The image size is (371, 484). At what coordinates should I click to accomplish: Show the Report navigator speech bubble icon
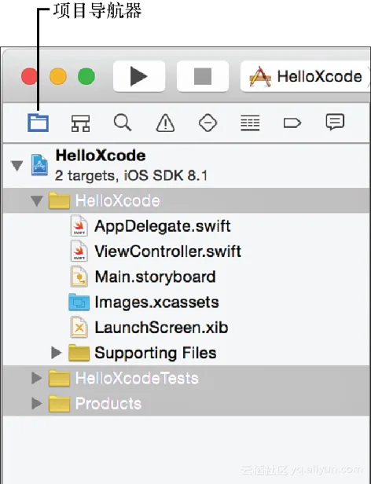click(x=335, y=123)
